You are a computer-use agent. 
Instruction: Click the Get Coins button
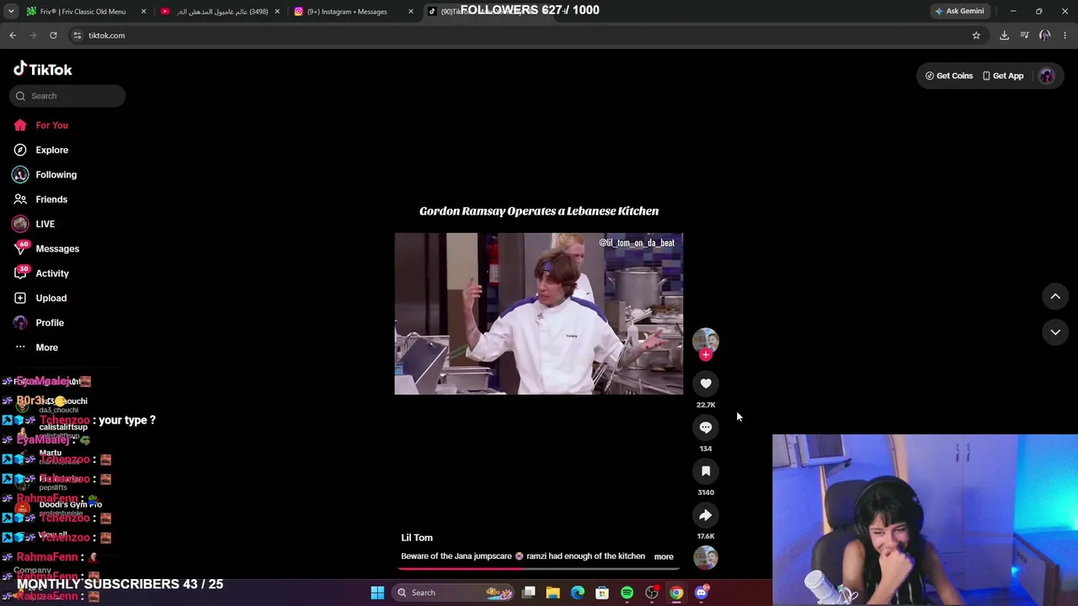948,76
